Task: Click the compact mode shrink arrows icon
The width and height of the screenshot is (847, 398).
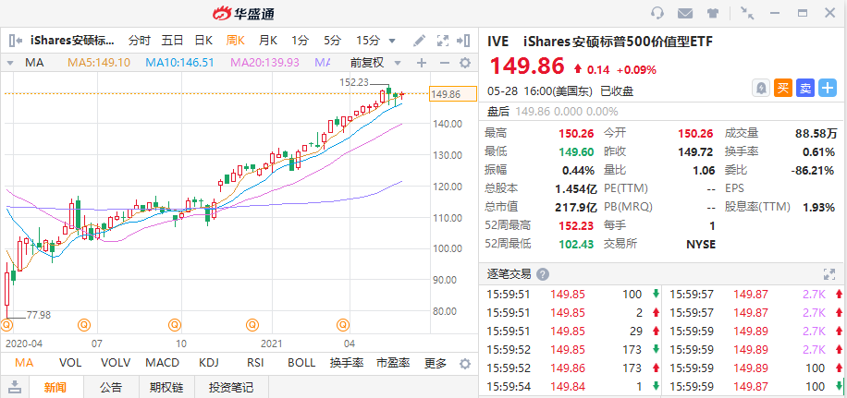Action: [747, 13]
